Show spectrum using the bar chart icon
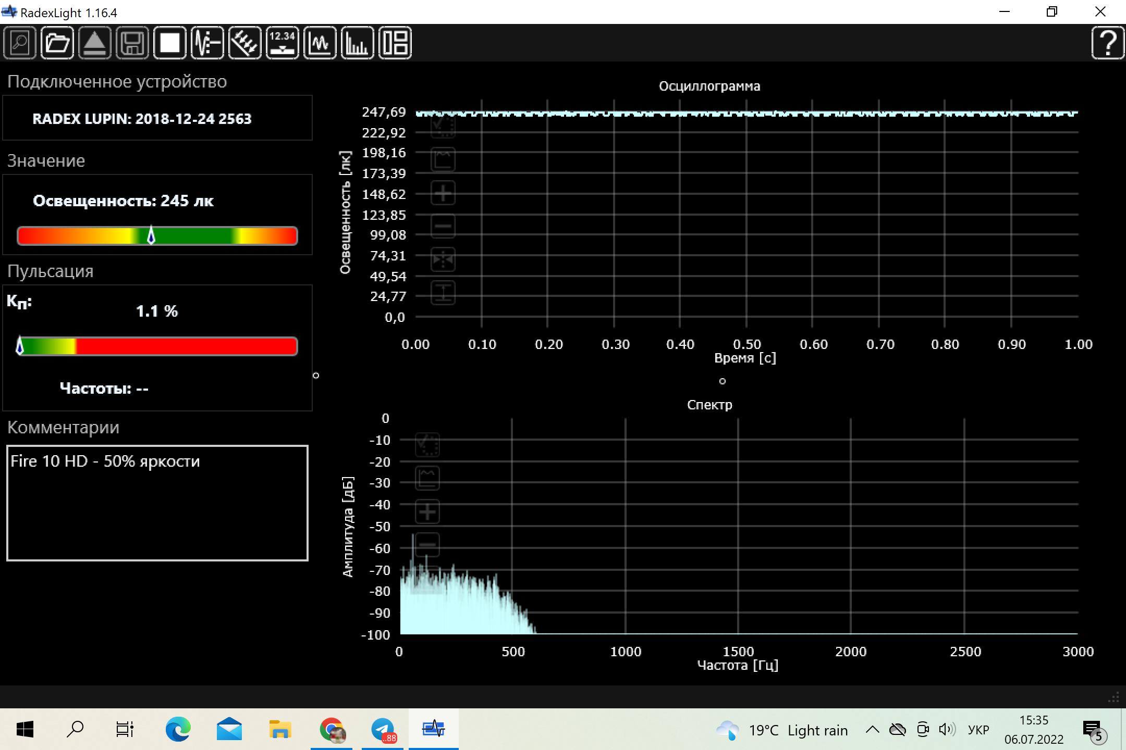Viewport: 1126px width, 750px height. coord(358,43)
